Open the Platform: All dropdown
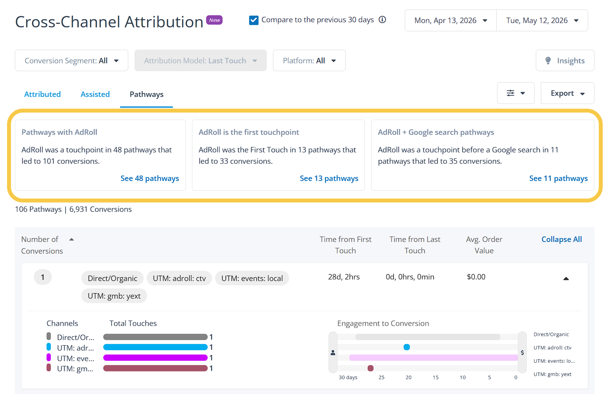This screenshot has width=607, height=394. 309,61
